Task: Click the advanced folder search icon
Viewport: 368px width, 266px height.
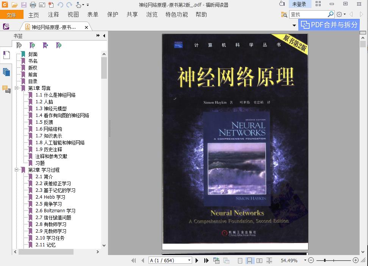Action: 284,14
